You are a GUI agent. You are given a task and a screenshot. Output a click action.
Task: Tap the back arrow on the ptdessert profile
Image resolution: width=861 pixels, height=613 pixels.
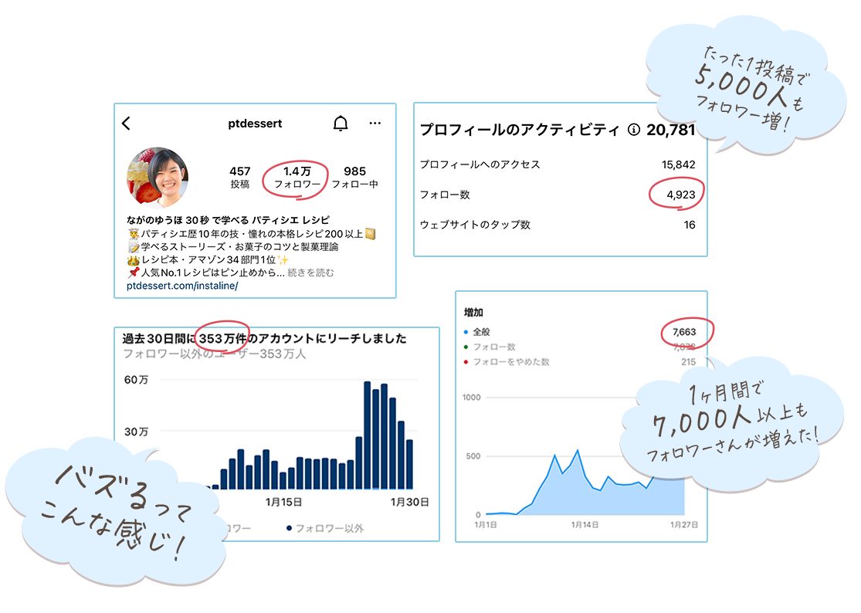pyautogui.click(x=127, y=124)
